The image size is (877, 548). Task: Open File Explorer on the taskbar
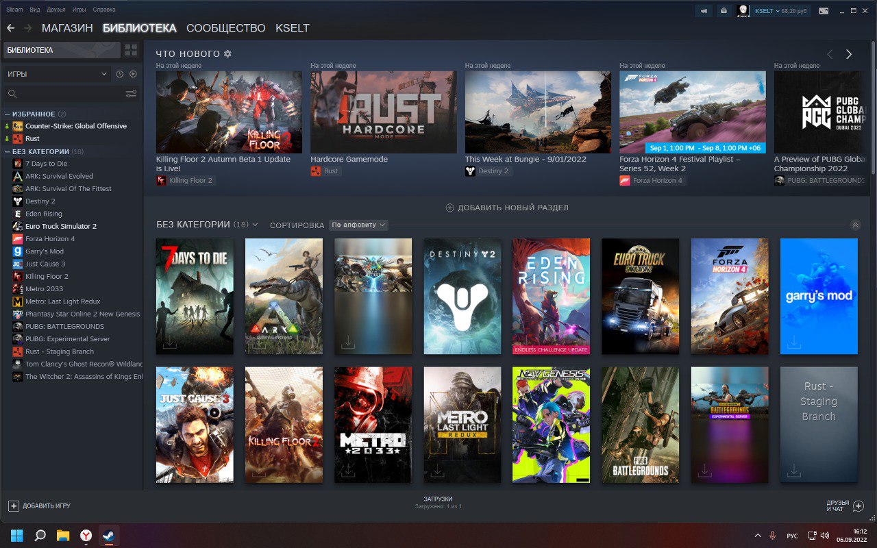[63, 535]
